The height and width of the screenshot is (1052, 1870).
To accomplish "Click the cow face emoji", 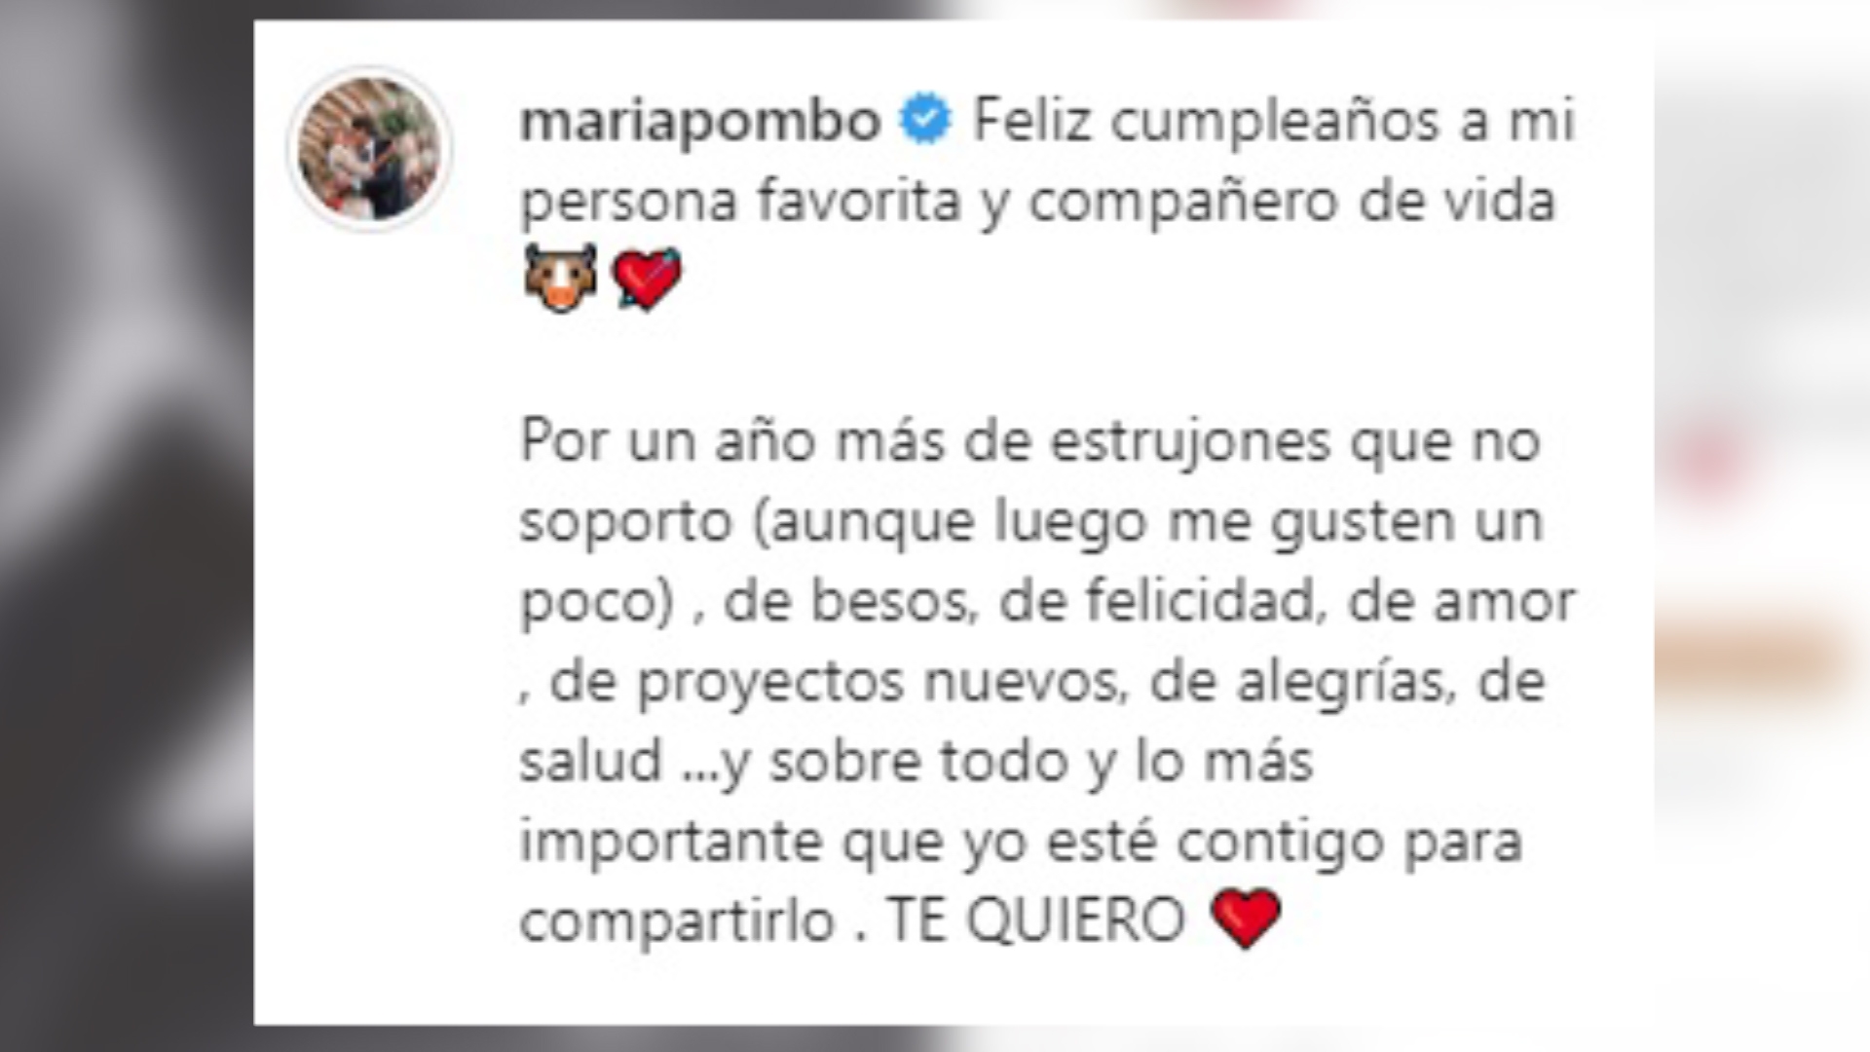I will click(560, 279).
